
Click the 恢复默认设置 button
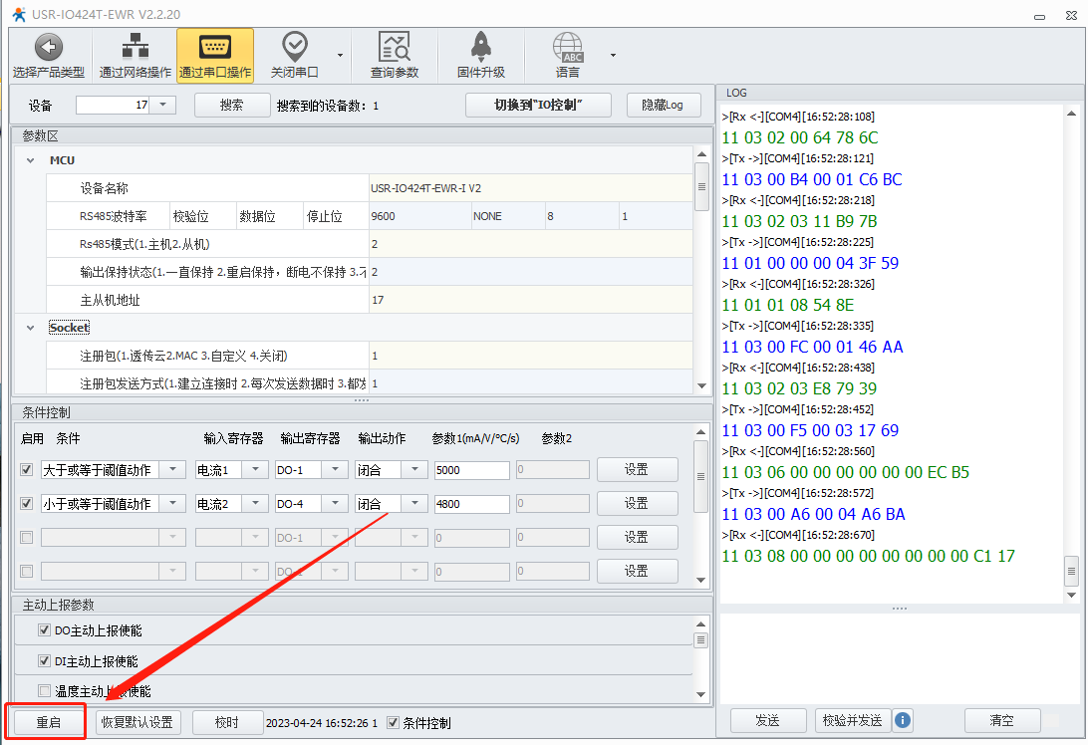coord(137,722)
